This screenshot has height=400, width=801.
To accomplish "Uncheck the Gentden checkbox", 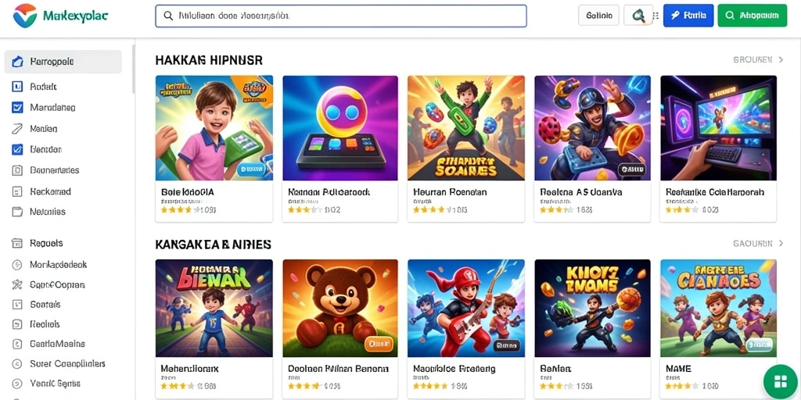I will point(17,149).
